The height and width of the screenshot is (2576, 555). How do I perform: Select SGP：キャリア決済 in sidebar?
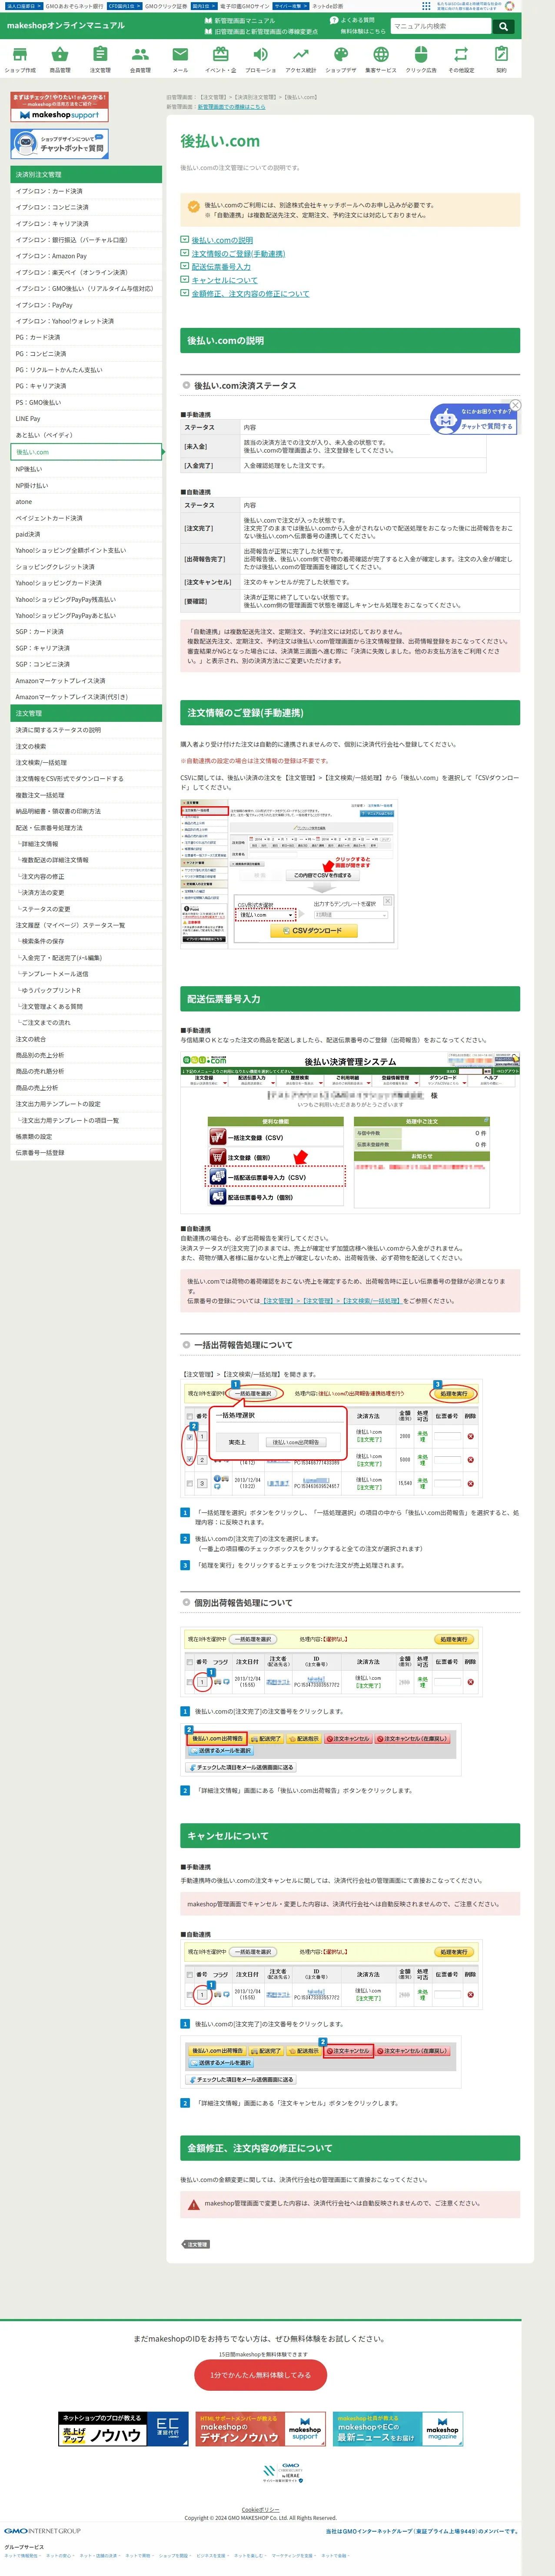[86, 648]
